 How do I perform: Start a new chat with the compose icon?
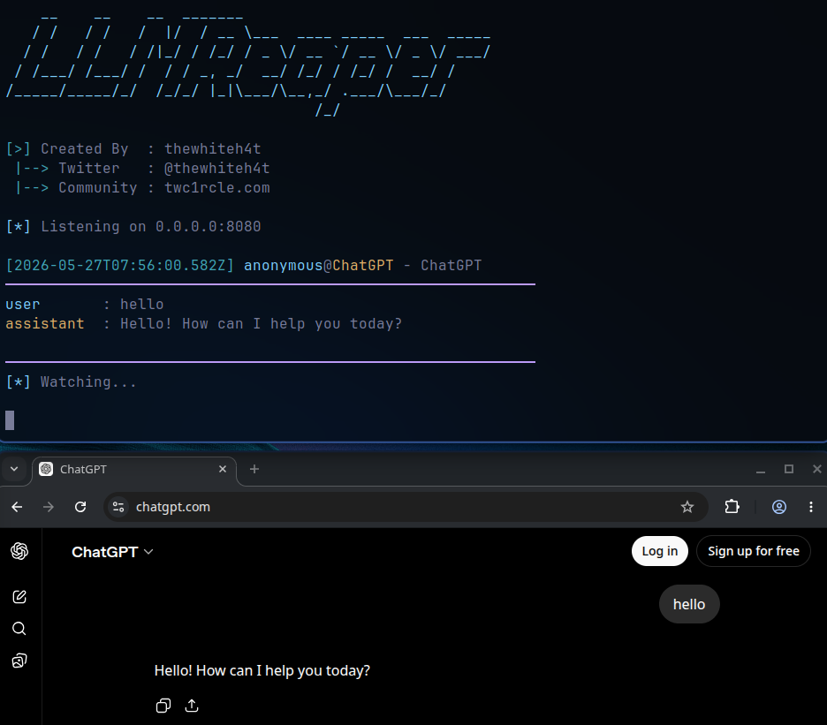click(x=19, y=596)
